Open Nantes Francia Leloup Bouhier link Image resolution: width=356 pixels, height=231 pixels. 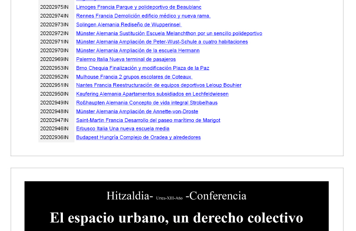pos(159,85)
